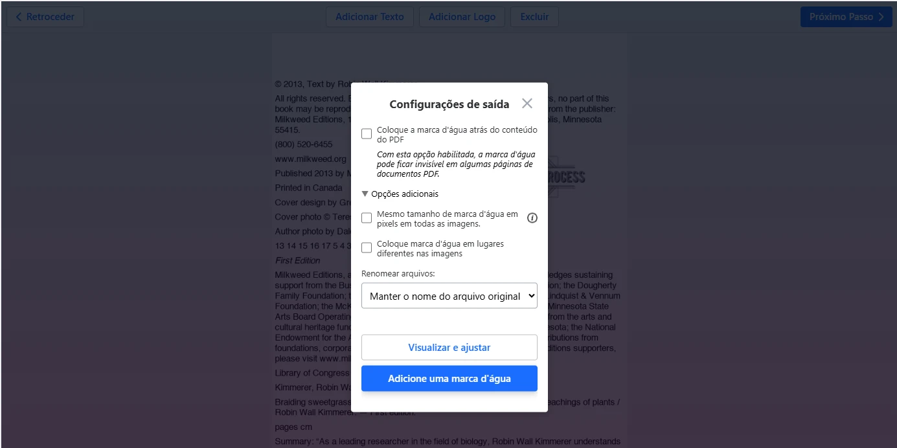
Task: Check same watermark size in pixels option
Action: coord(367,218)
